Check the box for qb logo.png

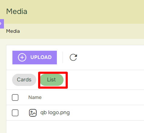coord(15,113)
